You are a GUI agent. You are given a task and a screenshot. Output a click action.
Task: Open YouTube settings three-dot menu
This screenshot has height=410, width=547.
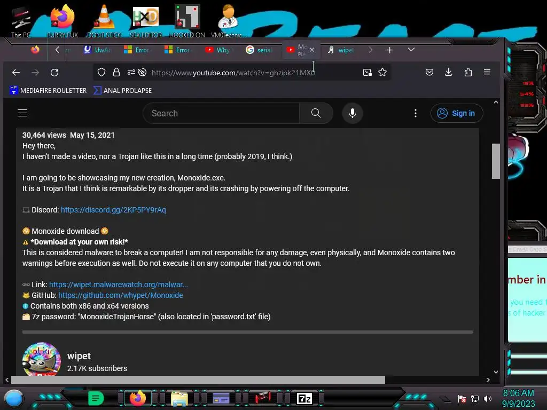tap(415, 113)
